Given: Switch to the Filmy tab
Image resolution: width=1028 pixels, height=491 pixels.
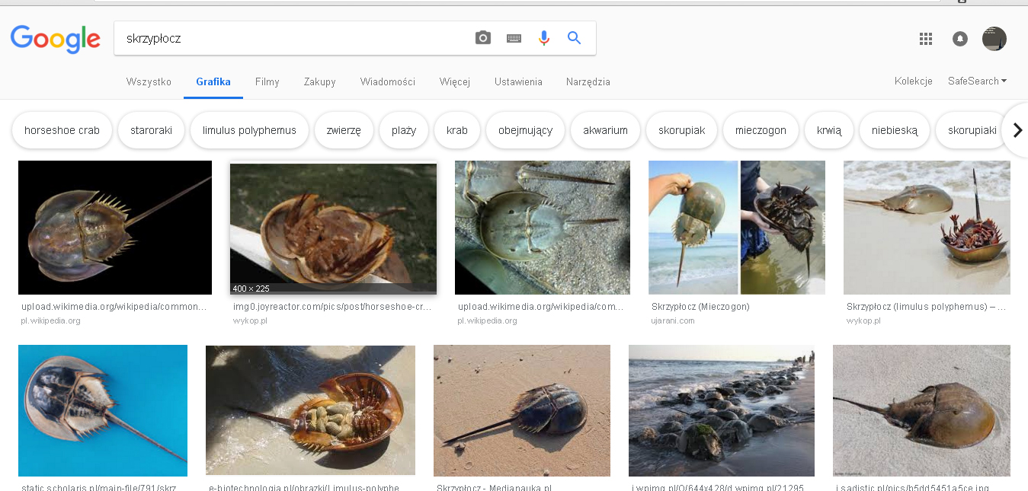Looking at the screenshot, I should 267,82.
